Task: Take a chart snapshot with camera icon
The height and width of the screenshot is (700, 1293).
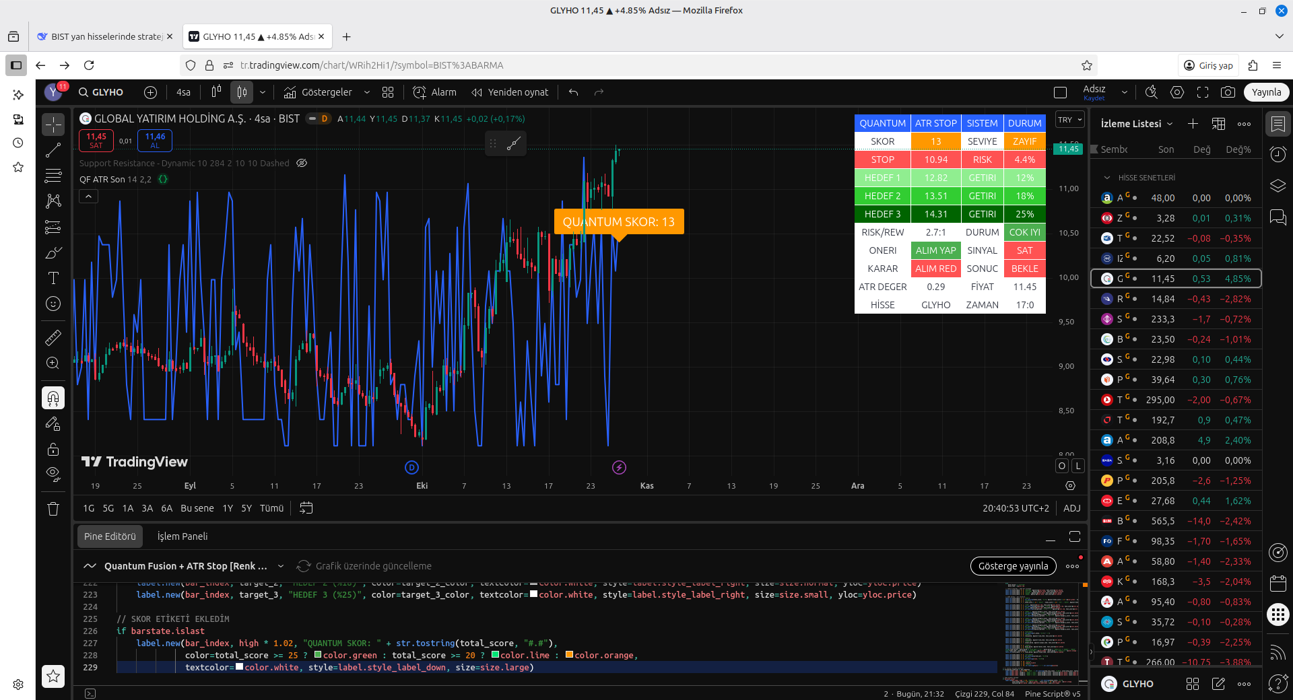Action: [x=1228, y=92]
